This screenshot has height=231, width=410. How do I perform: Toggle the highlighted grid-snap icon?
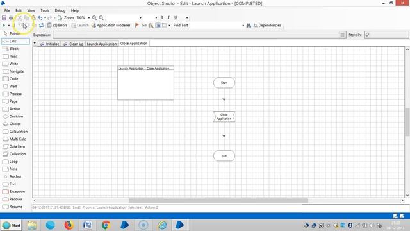(158, 26)
